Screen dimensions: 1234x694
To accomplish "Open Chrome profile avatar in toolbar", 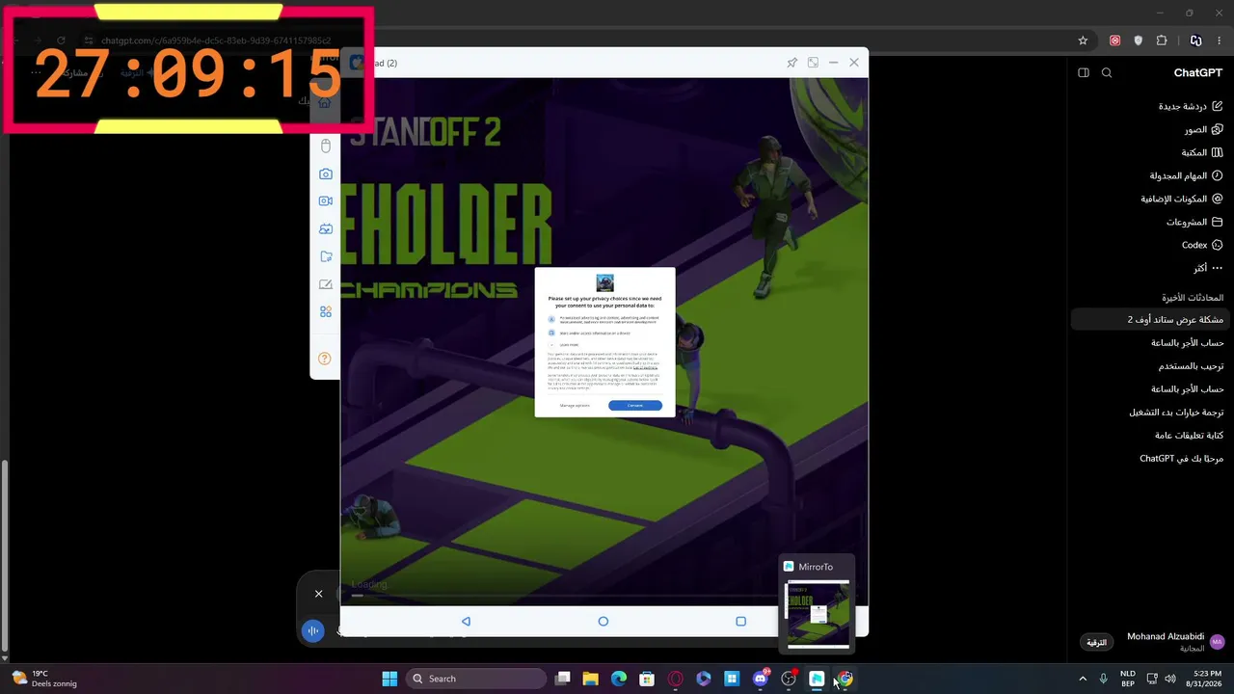I will click(x=1196, y=40).
